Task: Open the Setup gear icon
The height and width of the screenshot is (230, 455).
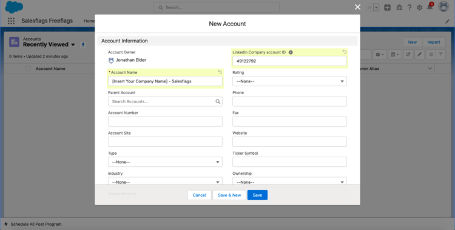Action: pos(419,7)
